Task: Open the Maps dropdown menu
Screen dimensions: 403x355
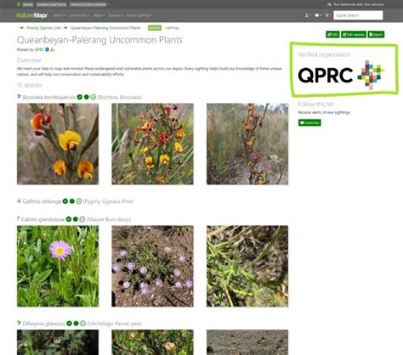Action: [x=99, y=16]
